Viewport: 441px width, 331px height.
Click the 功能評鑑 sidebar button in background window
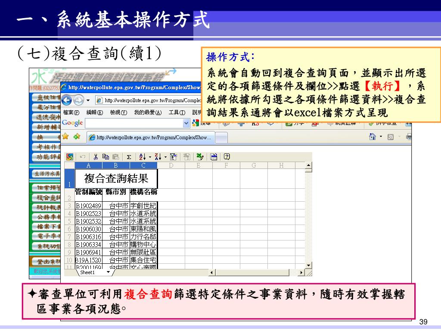click(x=46, y=156)
